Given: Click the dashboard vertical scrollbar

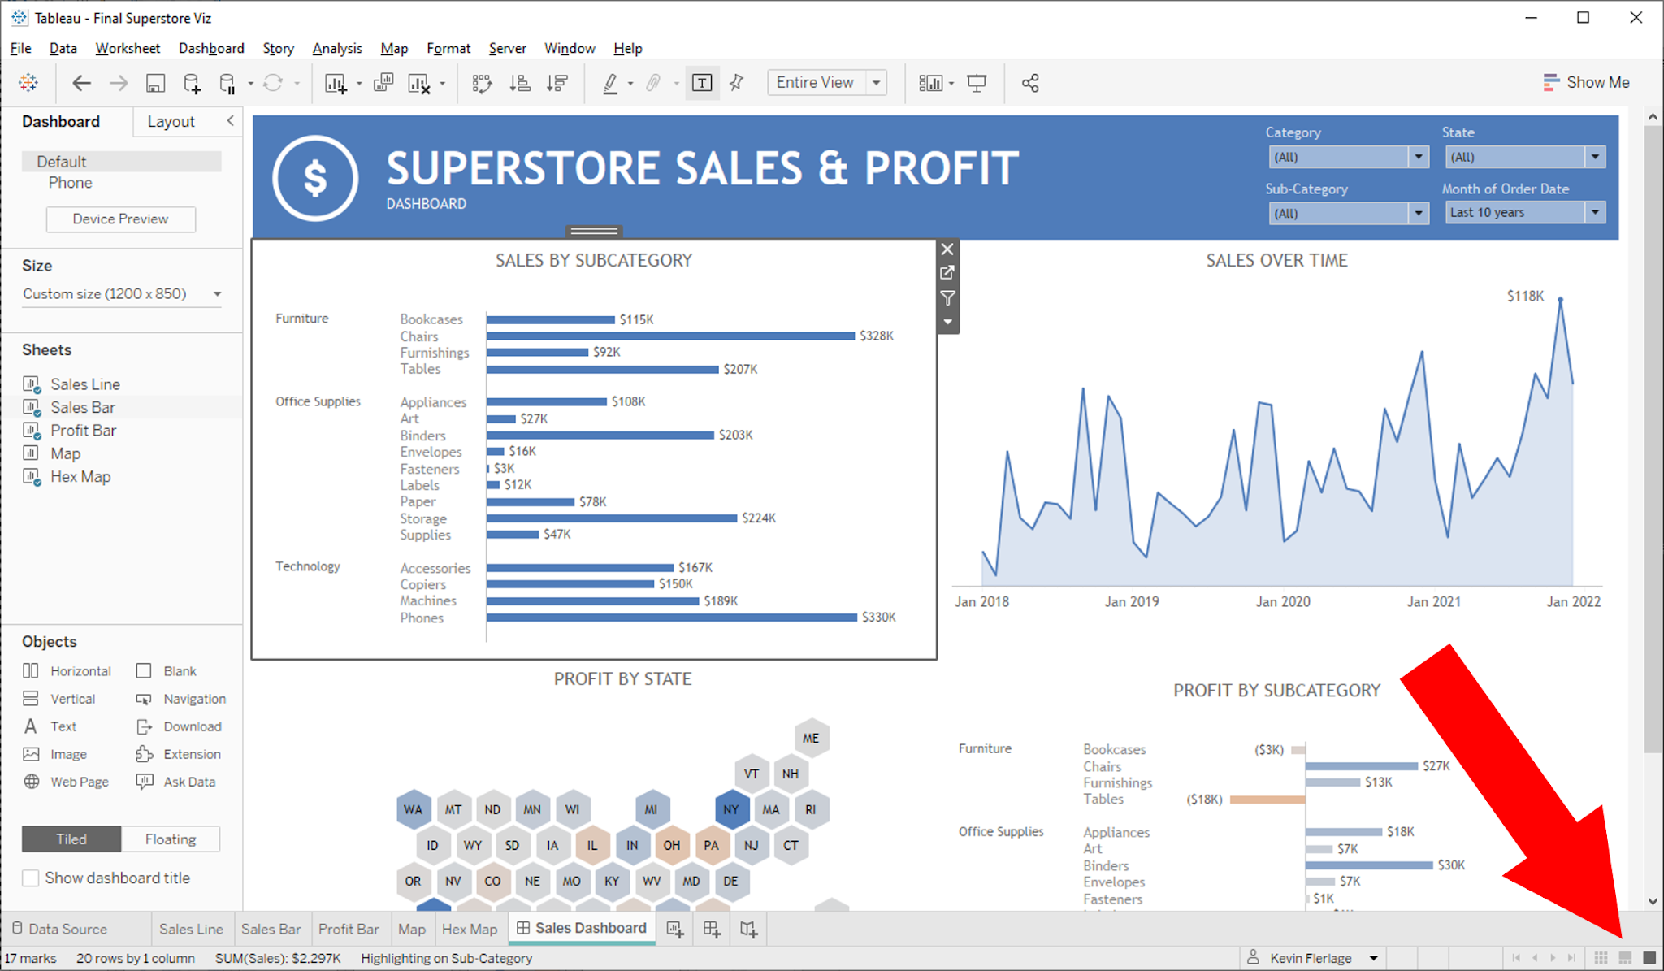Looking at the screenshot, I should [x=1652, y=439].
